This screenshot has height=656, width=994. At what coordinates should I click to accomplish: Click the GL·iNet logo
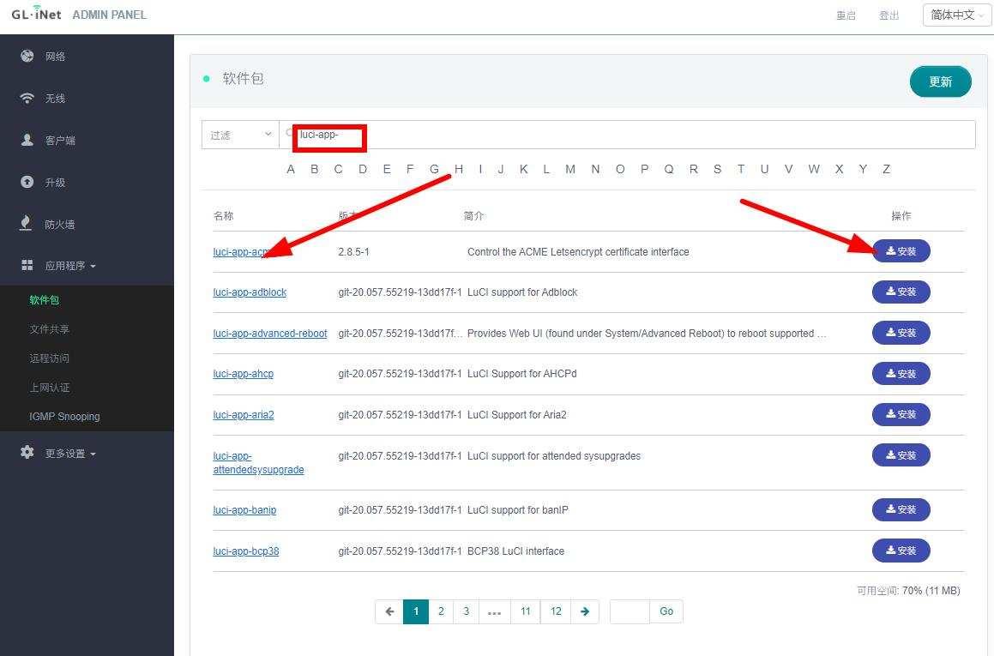(x=36, y=14)
